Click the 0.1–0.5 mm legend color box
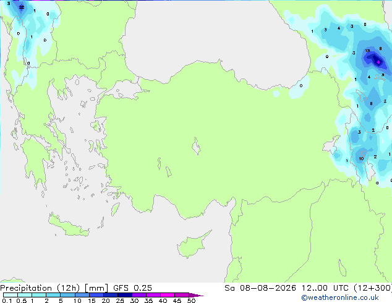Image resolution: width=392 pixels, height=303 pixels. point(11,295)
